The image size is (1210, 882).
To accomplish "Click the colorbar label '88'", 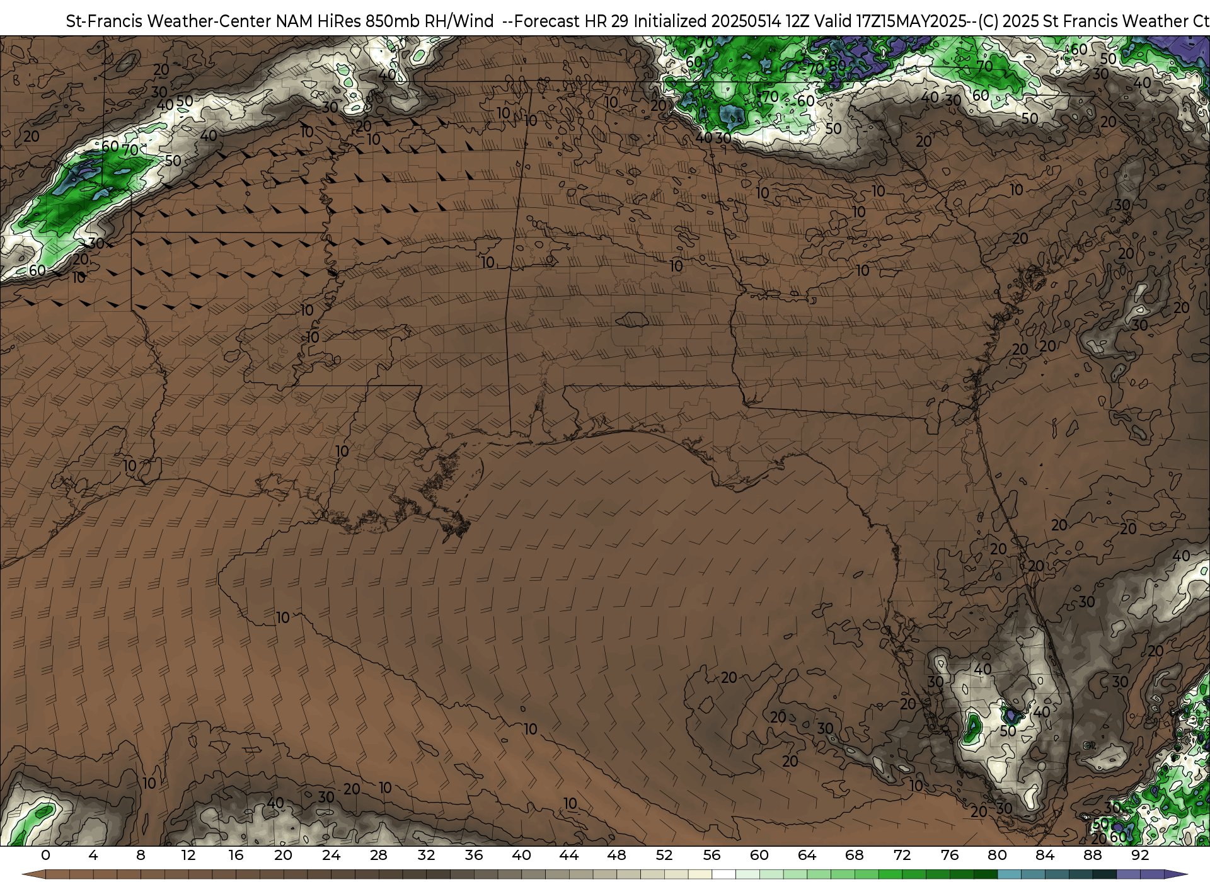I will [x=1092, y=856].
